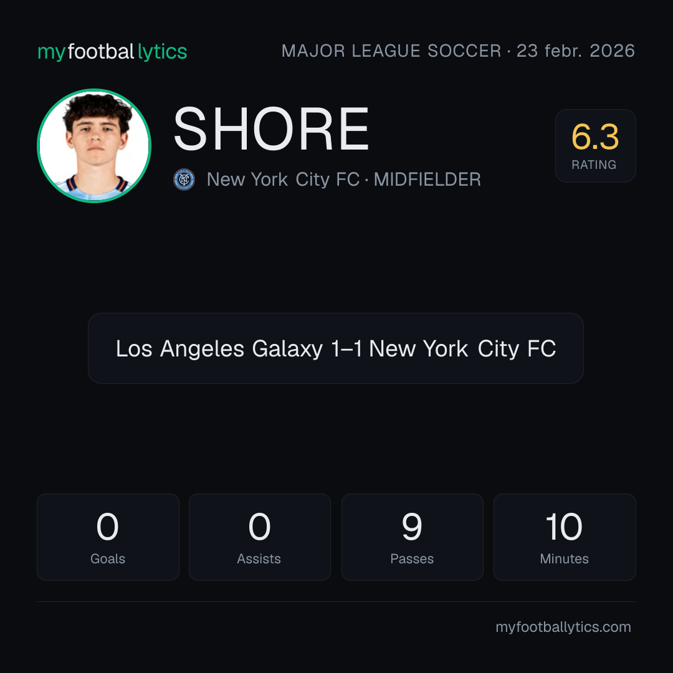Click the 9 passes value
673x673 pixels.
412,527
